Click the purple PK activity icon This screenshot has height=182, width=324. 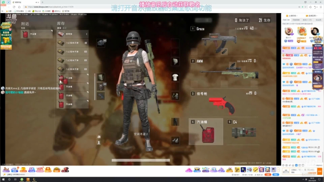point(31,169)
